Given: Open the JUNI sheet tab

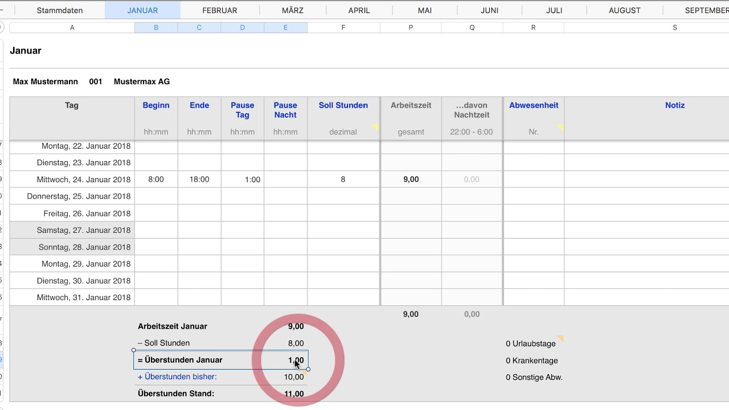Looking at the screenshot, I should 490,10.
